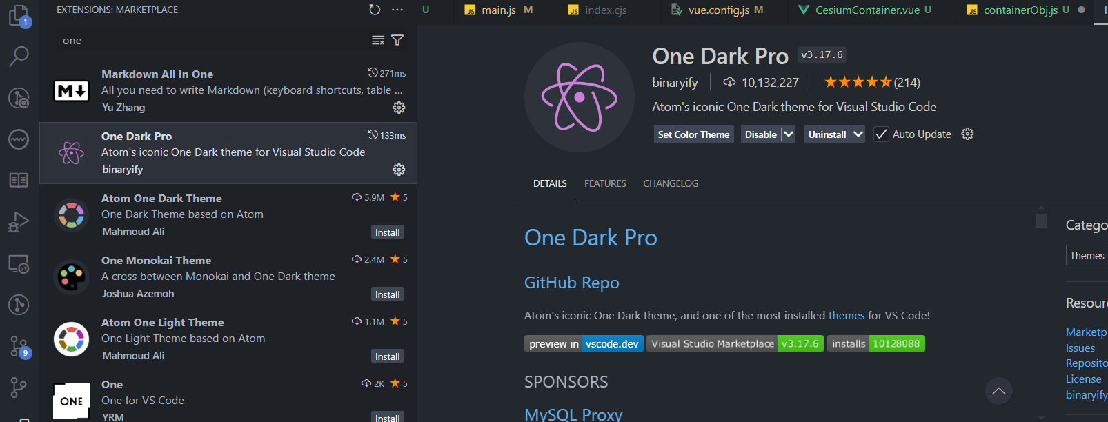1108x422 pixels.
Task: Open the themes hyperlink in description
Action: pyautogui.click(x=847, y=315)
